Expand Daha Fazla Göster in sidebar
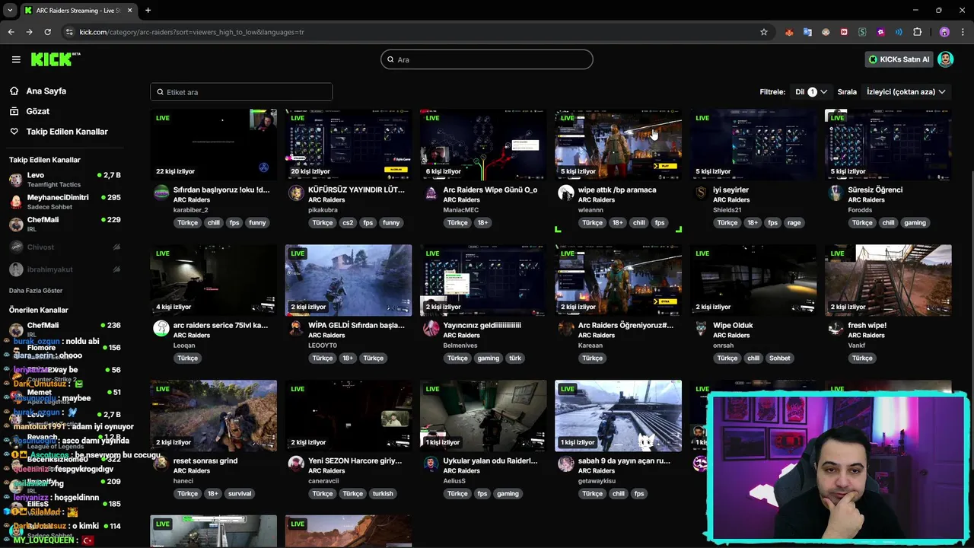The width and height of the screenshot is (974, 548). pos(36,291)
